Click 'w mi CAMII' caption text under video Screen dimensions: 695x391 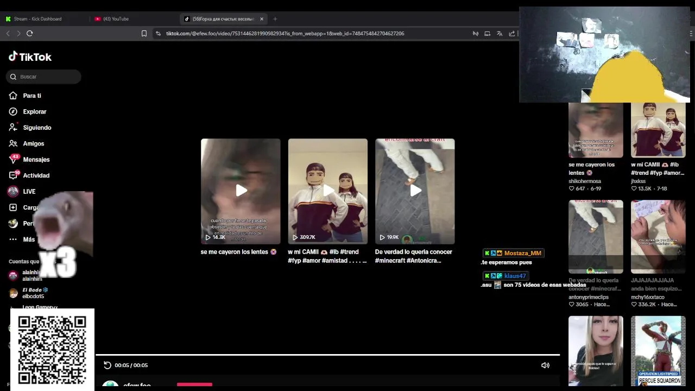point(327,256)
